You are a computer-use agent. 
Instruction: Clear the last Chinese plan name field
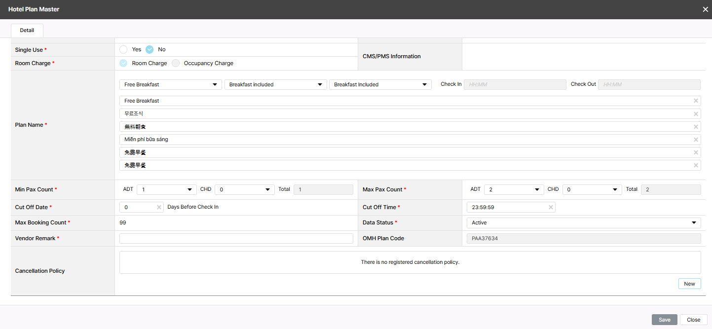pyautogui.click(x=696, y=165)
